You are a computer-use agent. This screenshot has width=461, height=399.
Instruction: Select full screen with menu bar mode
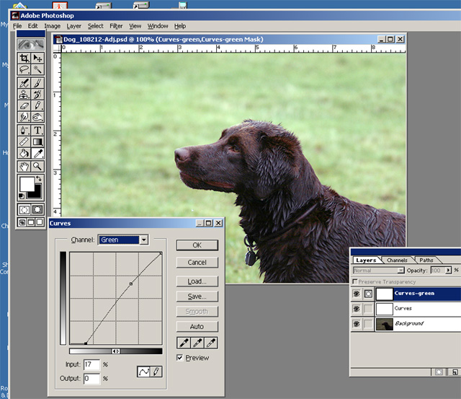[30, 222]
